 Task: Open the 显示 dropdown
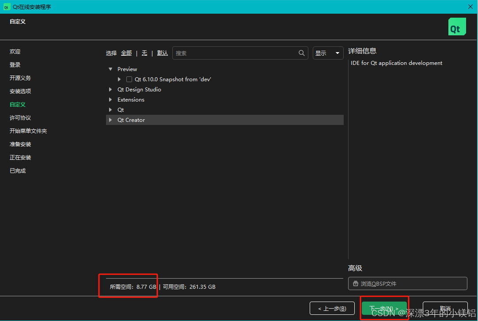pyautogui.click(x=328, y=53)
